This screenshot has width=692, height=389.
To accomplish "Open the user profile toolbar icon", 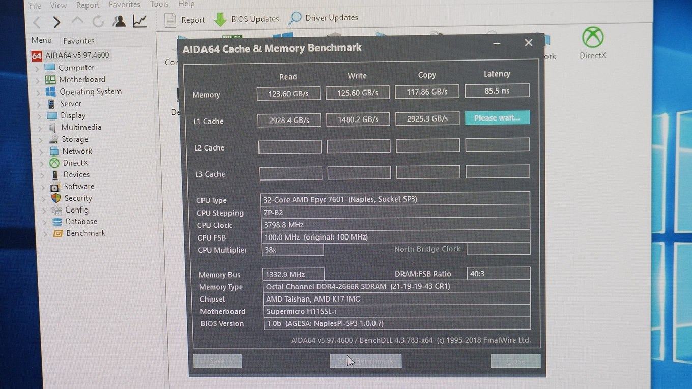I will (119, 21).
